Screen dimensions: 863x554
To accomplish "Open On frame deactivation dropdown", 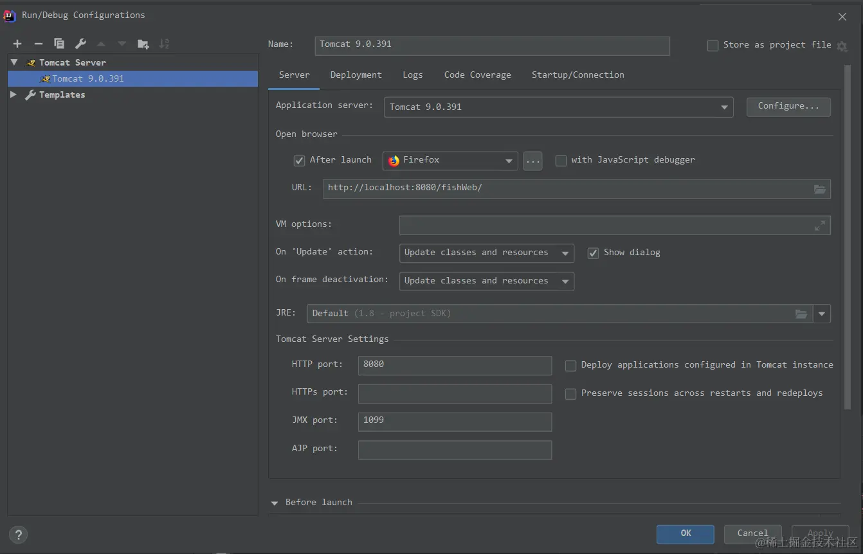I will tap(486, 281).
